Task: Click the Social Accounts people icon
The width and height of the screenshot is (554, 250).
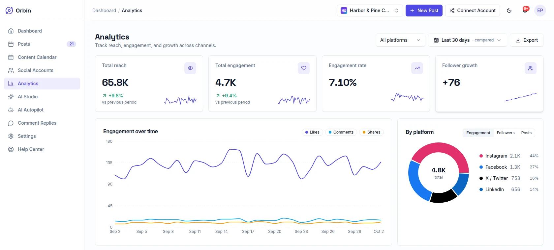Action: (x=11, y=70)
